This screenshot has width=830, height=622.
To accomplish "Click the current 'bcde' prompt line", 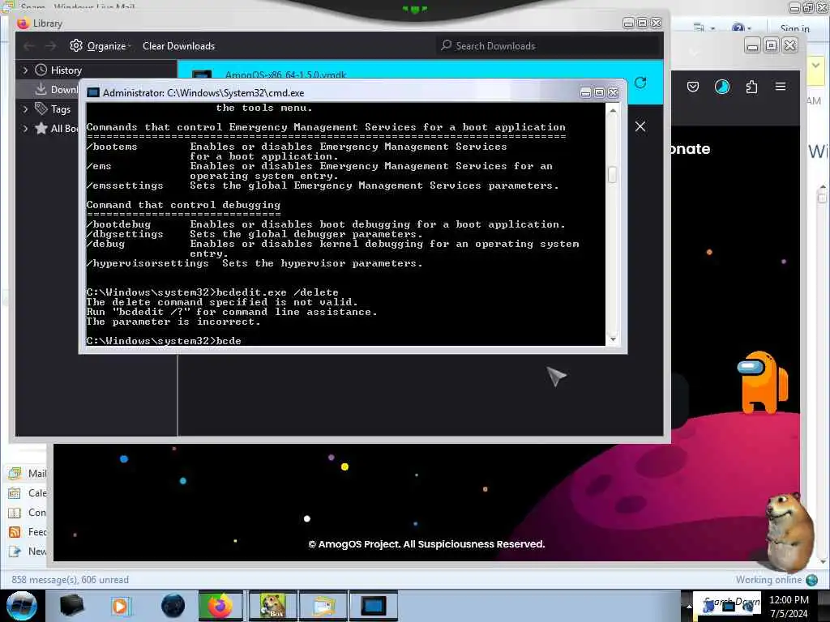I will [164, 341].
